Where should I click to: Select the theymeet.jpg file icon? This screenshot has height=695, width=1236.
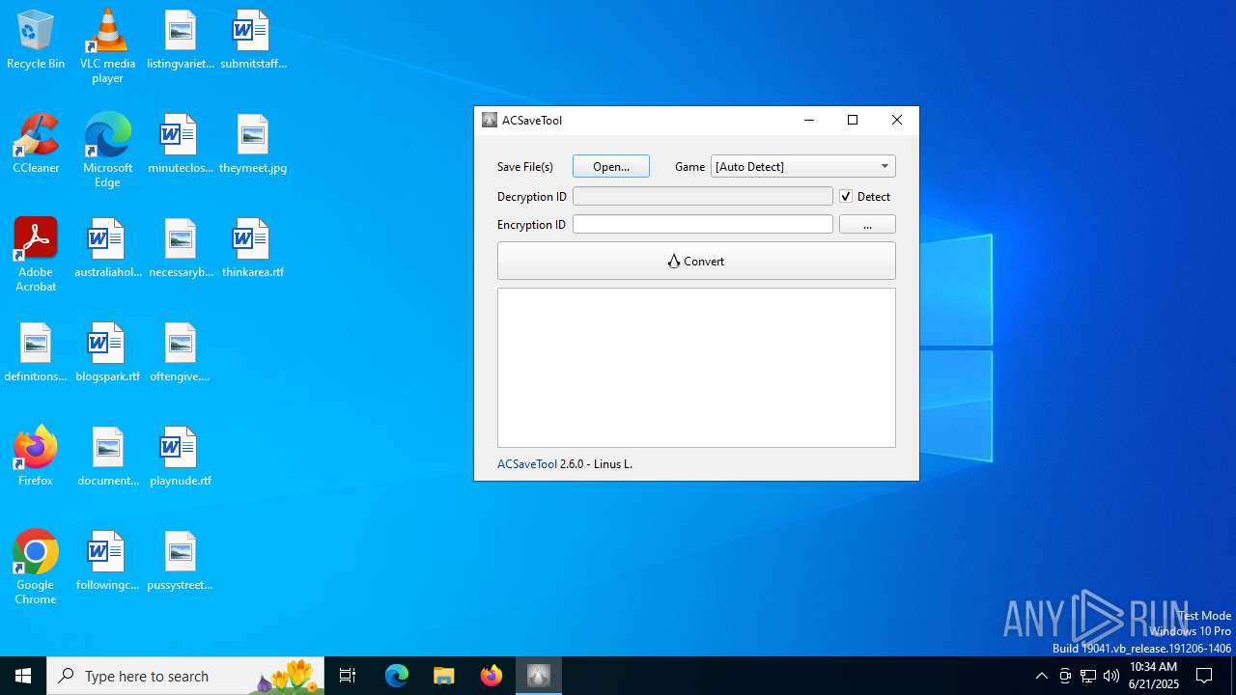tap(253, 145)
